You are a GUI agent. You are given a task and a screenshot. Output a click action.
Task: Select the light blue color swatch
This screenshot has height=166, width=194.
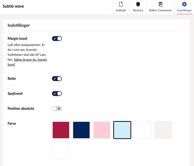point(122,130)
